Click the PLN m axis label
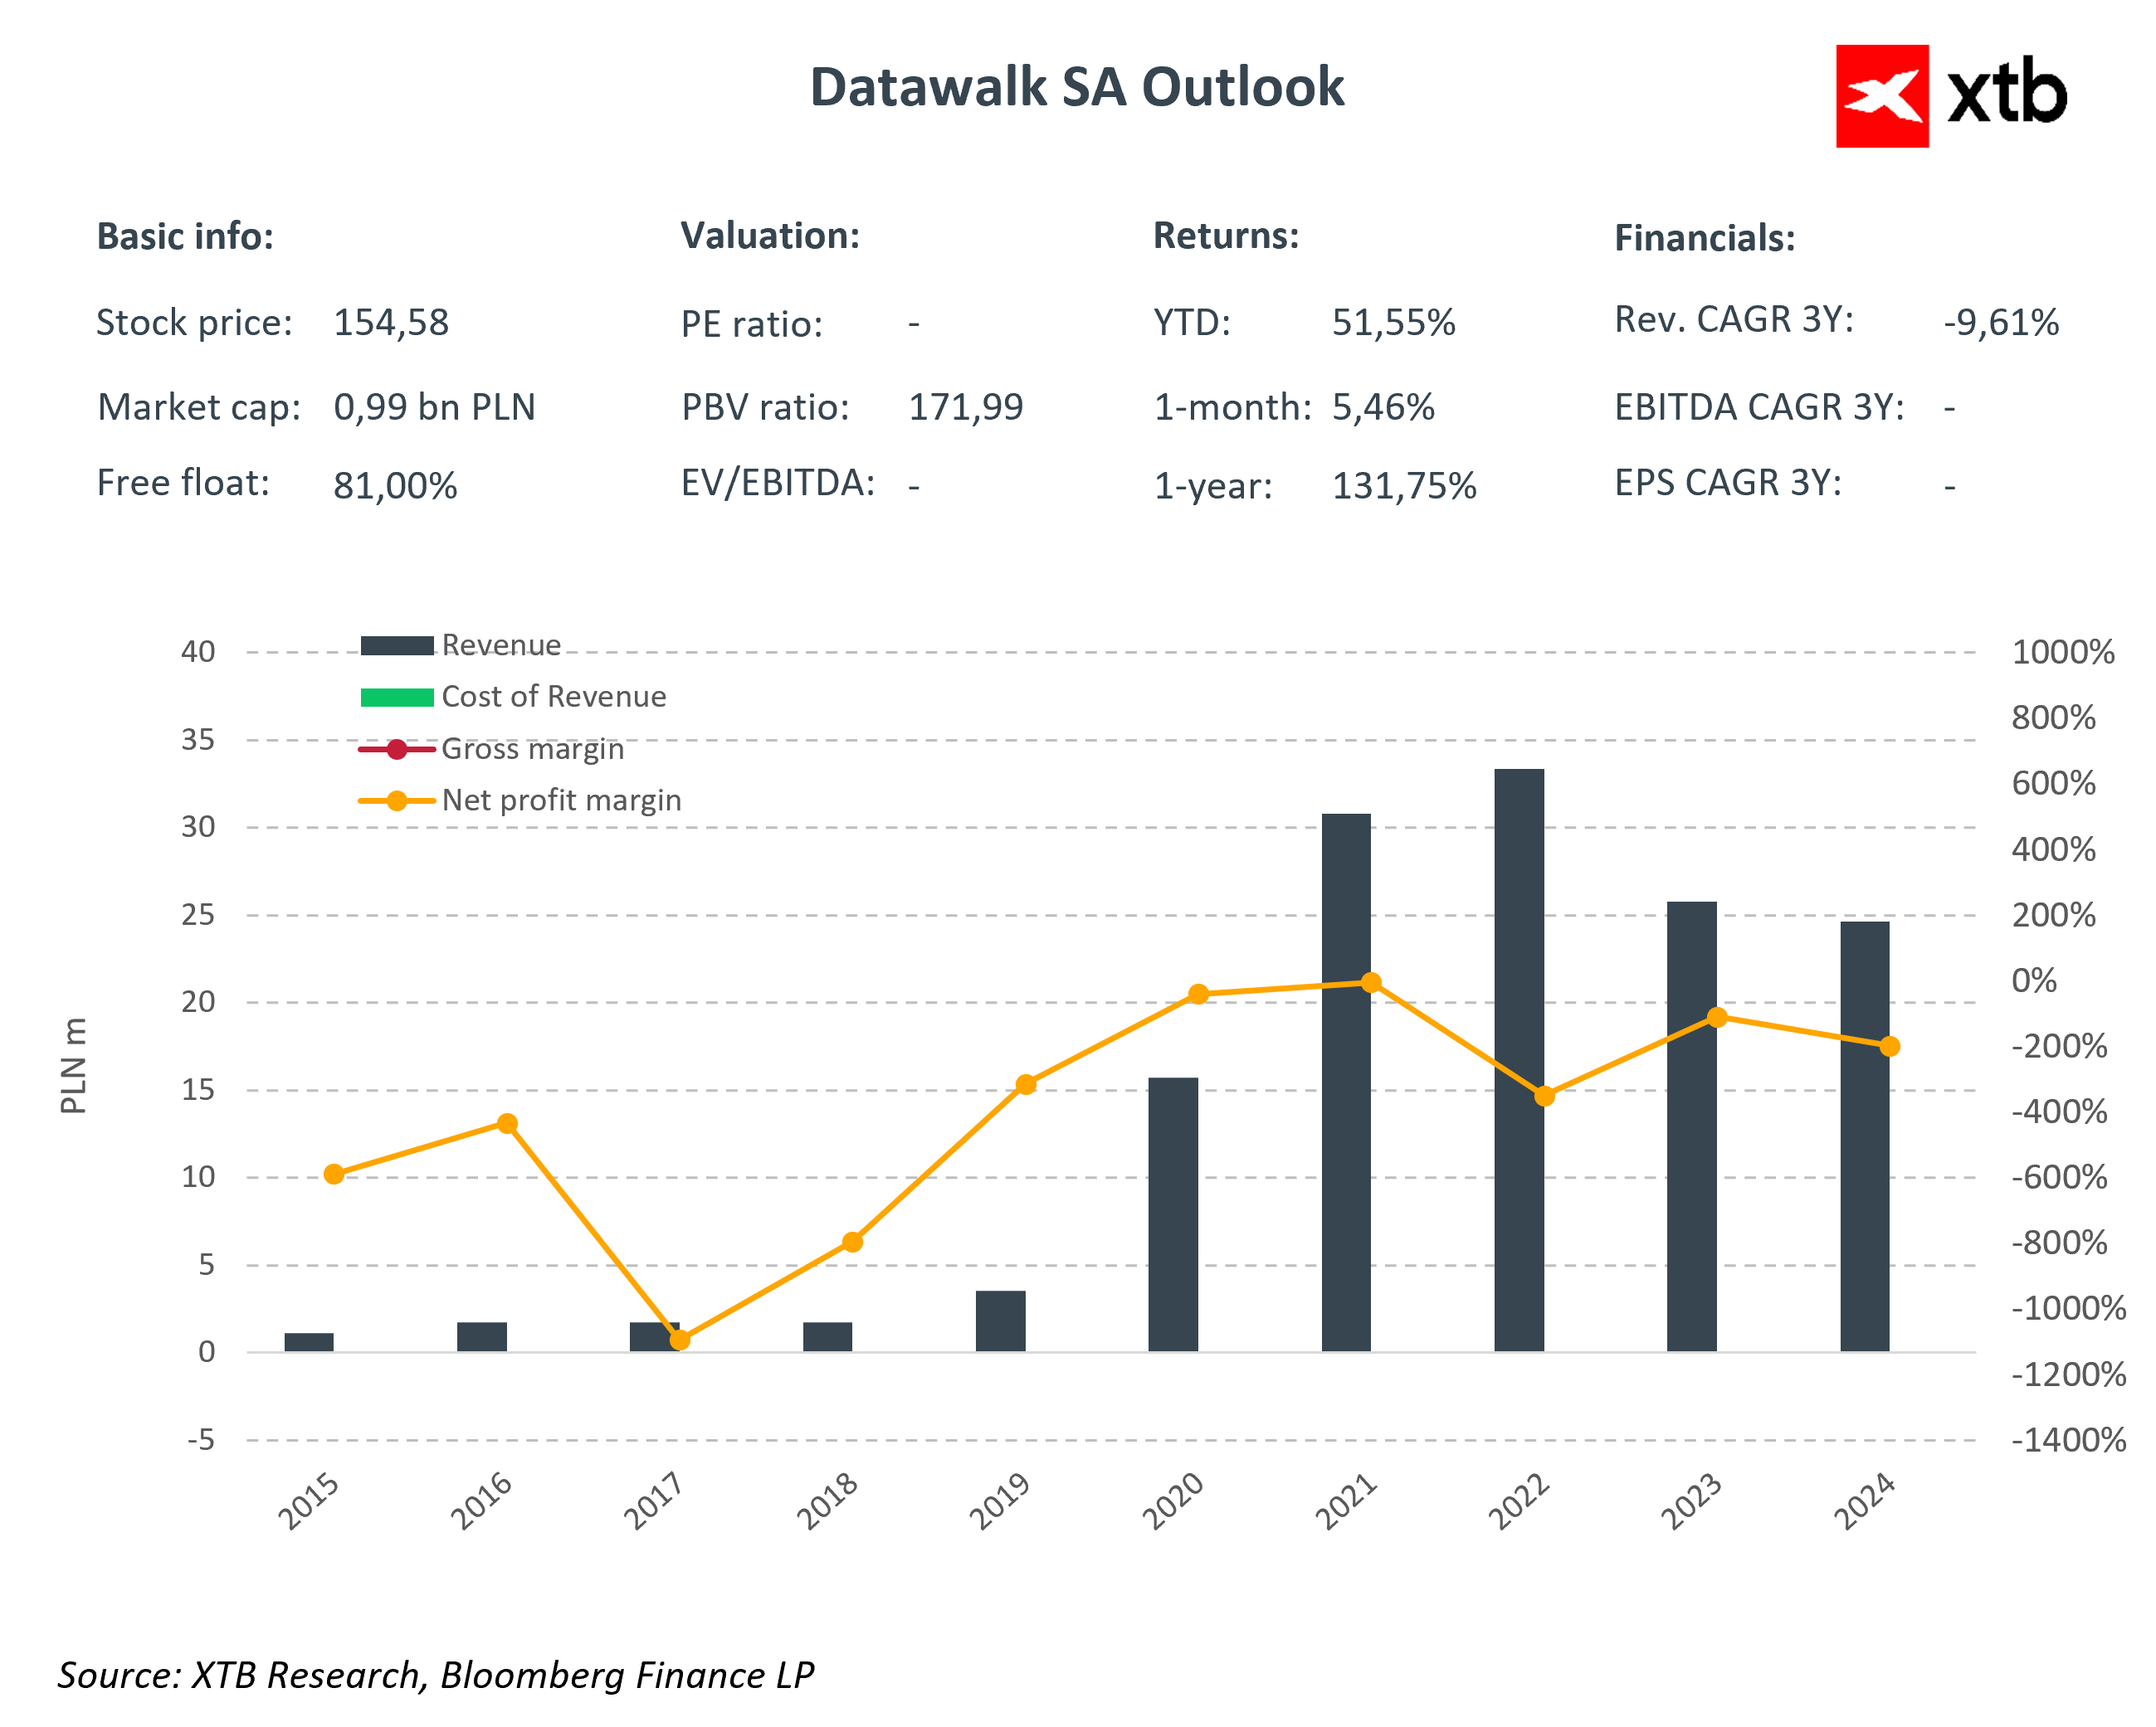 (x=74, y=1065)
